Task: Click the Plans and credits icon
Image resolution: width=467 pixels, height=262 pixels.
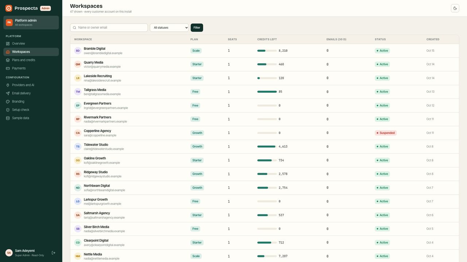Action: coord(8,60)
